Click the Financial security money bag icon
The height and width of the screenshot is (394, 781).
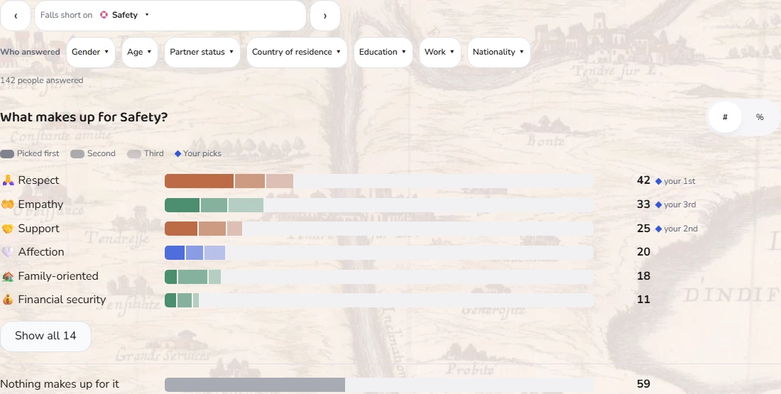pos(8,300)
